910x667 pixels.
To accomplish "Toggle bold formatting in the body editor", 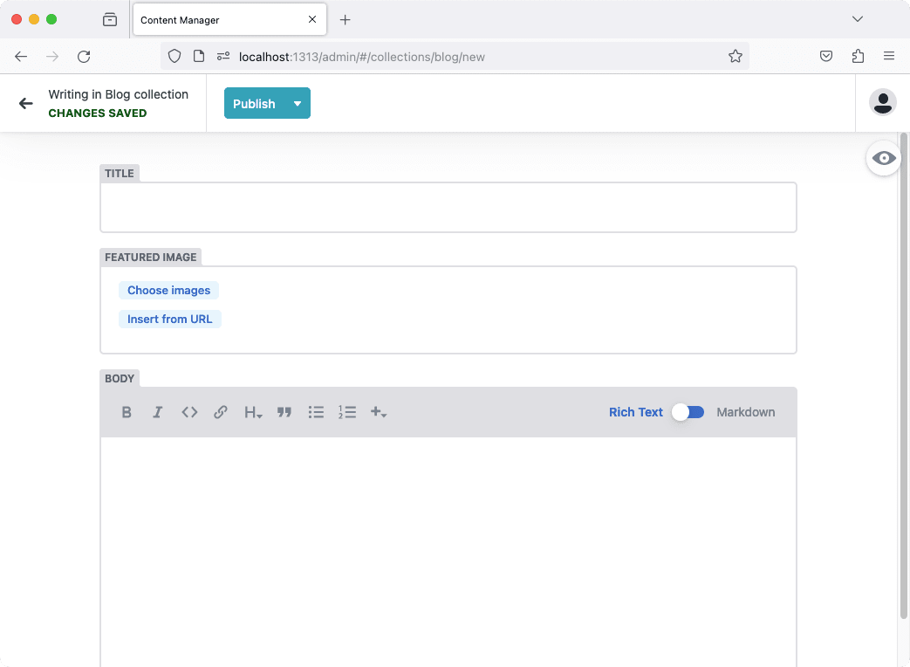I will pyautogui.click(x=127, y=411).
